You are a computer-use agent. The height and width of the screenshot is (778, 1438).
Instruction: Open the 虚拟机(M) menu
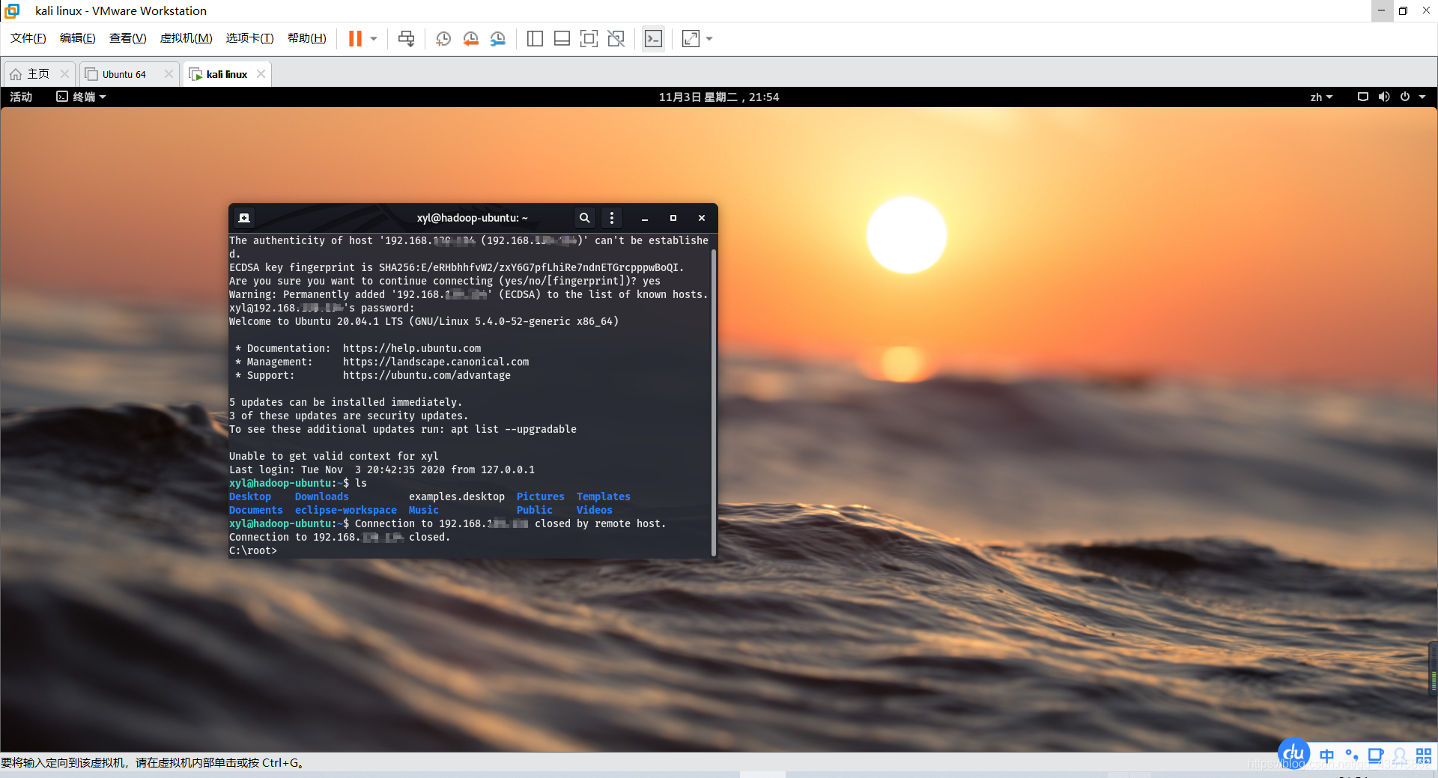click(186, 38)
